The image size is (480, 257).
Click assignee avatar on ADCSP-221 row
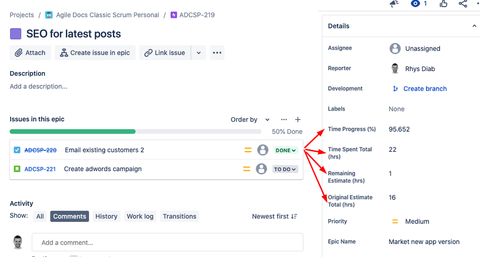tap(261, 169)
